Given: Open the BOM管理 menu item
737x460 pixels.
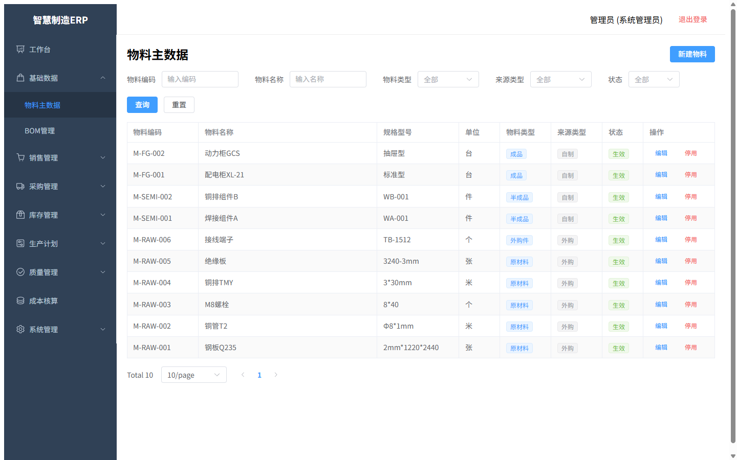Looking at the screenshot, I should pyautogui.click(x=60, y=130).
